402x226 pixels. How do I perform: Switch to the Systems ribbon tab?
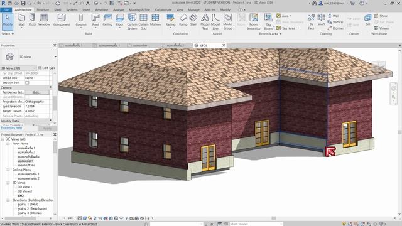pos(72,10)
